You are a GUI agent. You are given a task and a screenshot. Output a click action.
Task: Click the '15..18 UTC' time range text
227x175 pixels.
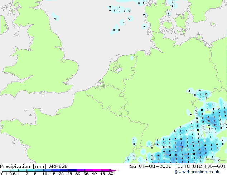188,166
